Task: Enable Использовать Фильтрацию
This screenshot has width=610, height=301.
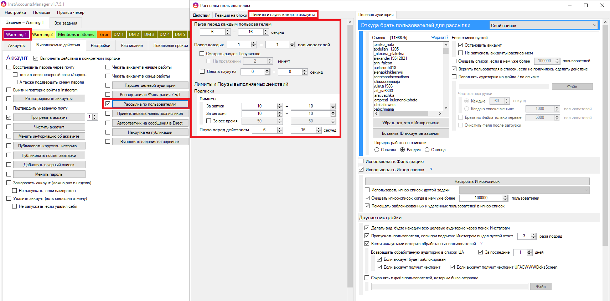Action: tap(361, 161)
